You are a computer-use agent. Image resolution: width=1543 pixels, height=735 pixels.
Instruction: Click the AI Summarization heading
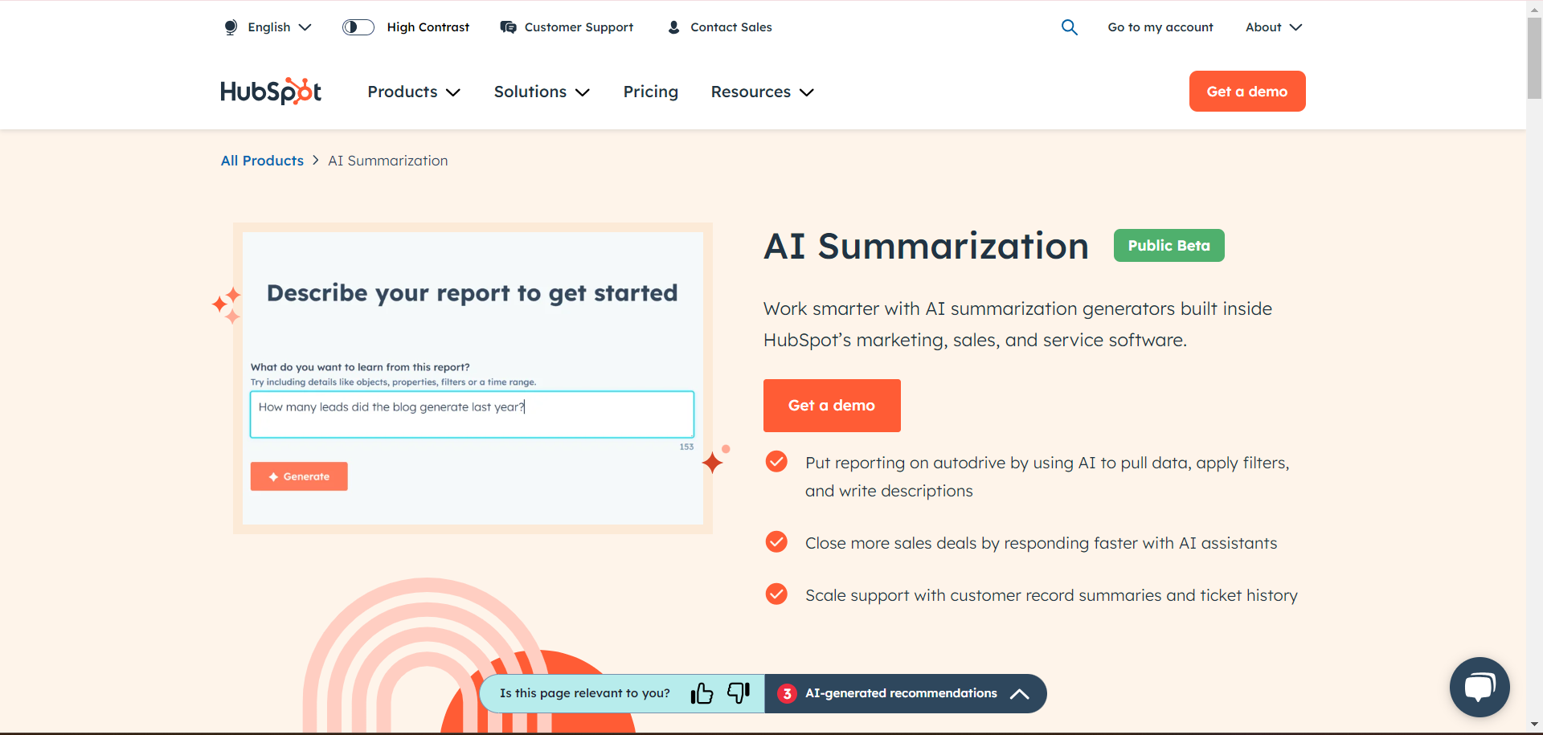point(926,246)
